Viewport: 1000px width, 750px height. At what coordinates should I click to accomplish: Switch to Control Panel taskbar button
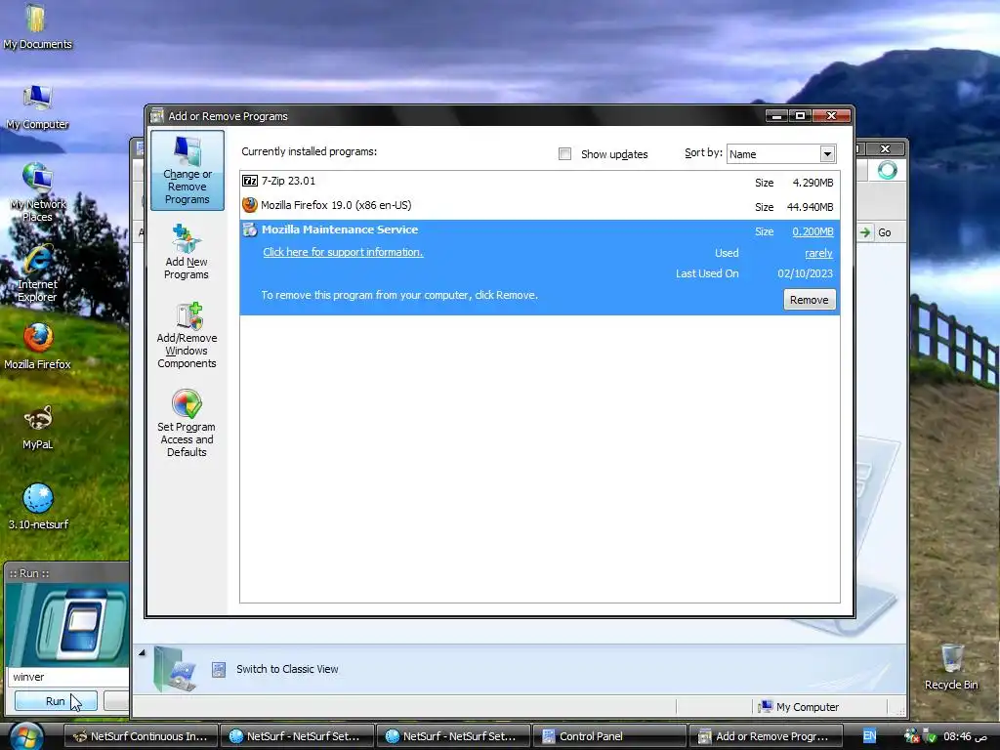(x=607, y=736)
